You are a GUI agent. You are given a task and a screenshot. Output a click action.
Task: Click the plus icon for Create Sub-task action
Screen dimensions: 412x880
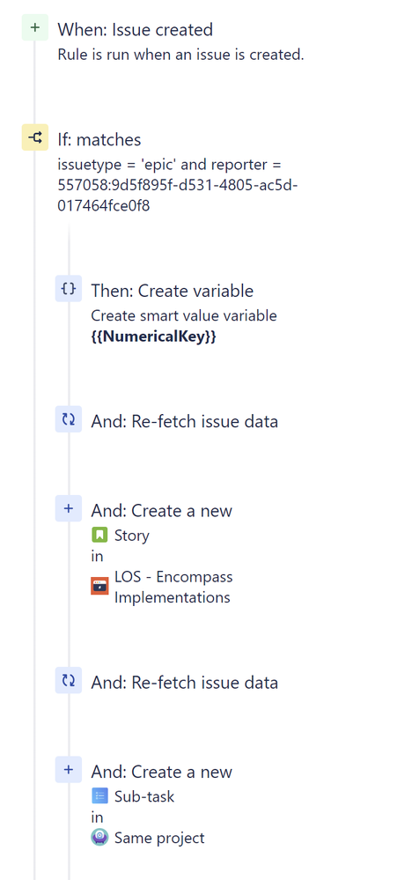point(69,769)
